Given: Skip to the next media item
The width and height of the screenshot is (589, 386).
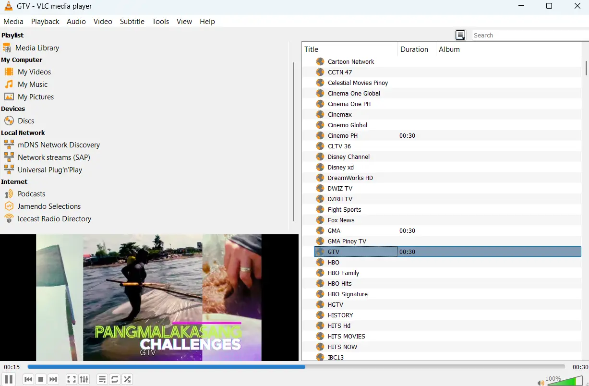Looking at the screenshot, I should pyautogui.click(x=53, y=379).
